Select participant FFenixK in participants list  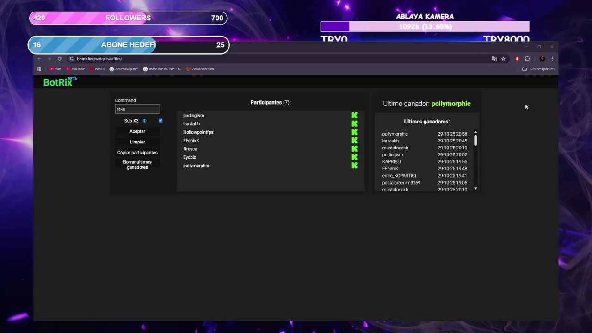[x=191, y=141]
